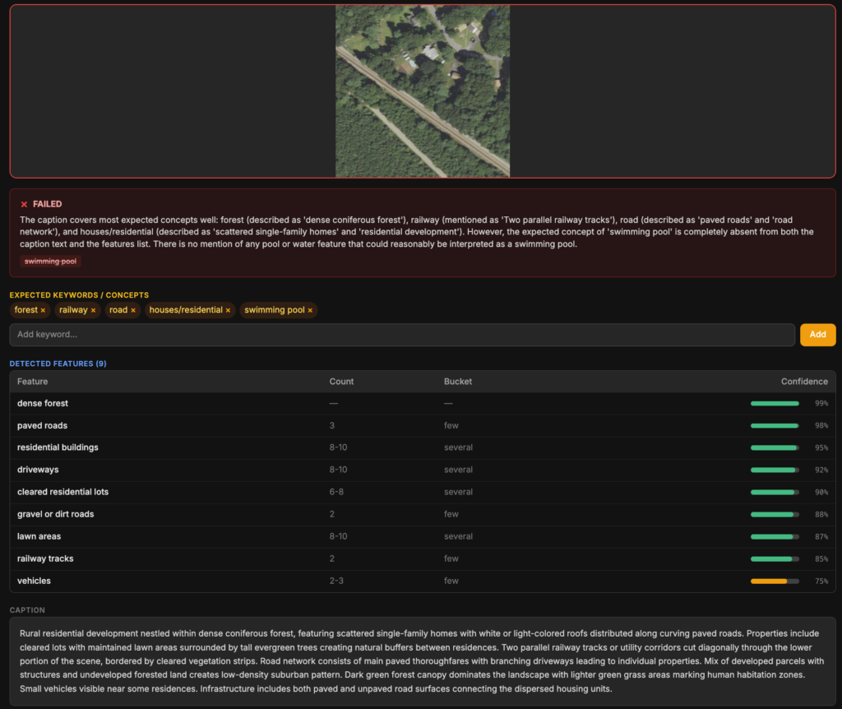
Task: Click the Add keyword button
Action: pyautogui.click(x=817, y=335)
